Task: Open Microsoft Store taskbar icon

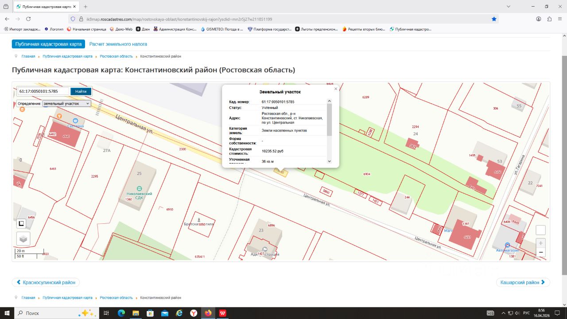Action: point(150,313)
